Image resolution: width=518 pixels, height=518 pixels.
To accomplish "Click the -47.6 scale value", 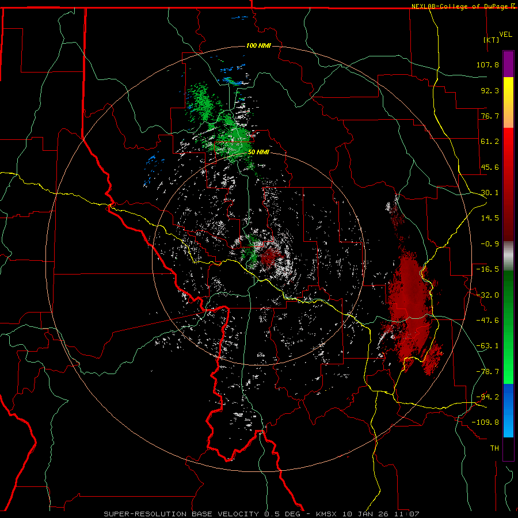I will [487, 321].
